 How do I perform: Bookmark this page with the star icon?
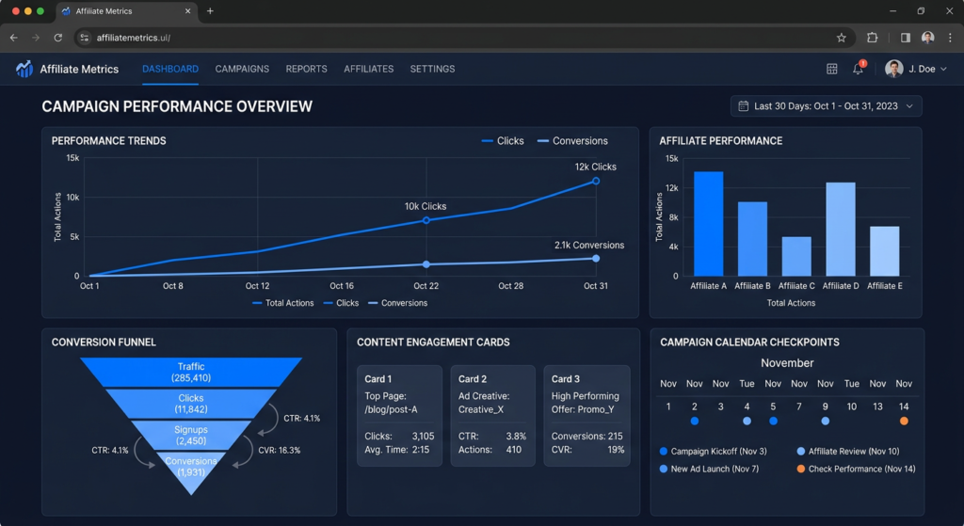pos(841,38)
